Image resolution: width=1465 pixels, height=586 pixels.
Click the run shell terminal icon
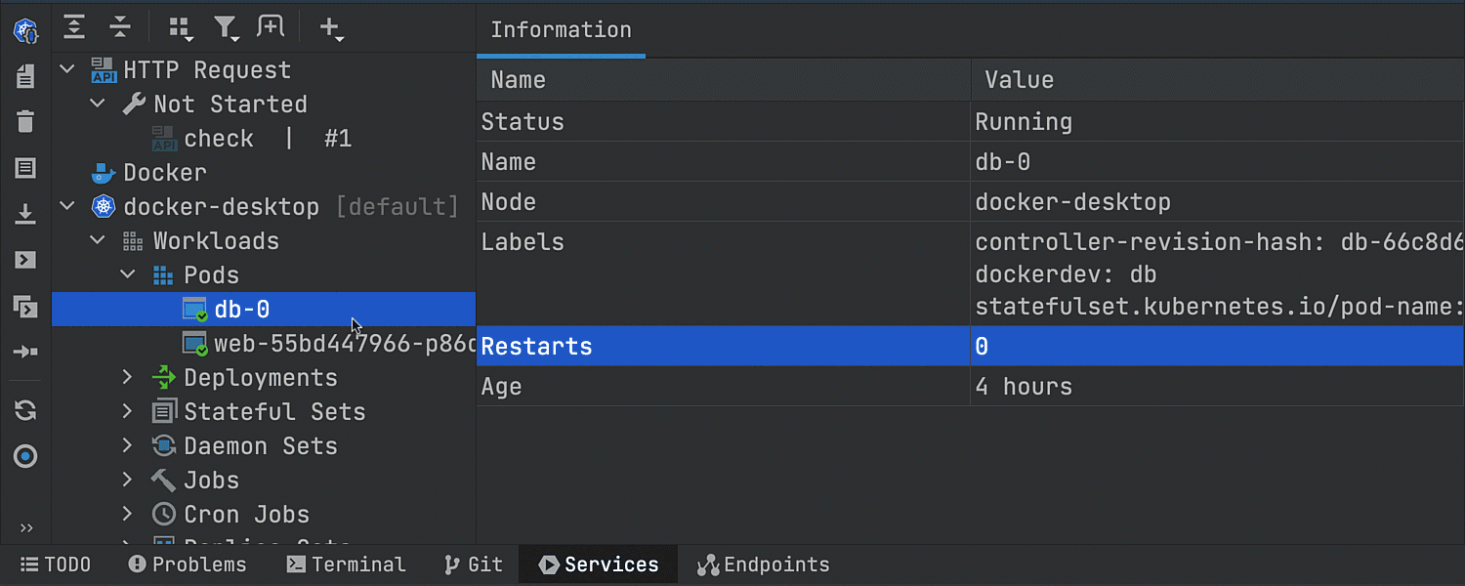coord(26,260)
